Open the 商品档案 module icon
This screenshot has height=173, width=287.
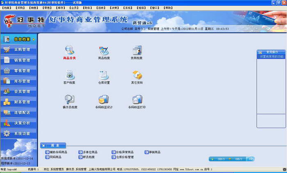pyautogui.click(x=104, y=51)
